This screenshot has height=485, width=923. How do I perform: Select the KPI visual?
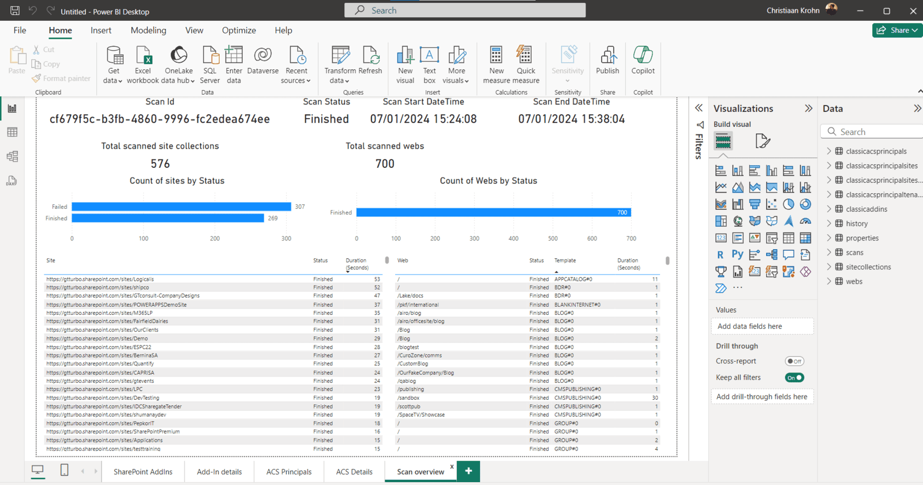tap(755, 238)
